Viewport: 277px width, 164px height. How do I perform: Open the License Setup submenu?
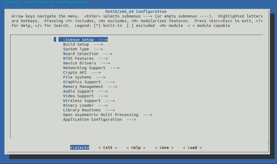[x=83, y=40]
